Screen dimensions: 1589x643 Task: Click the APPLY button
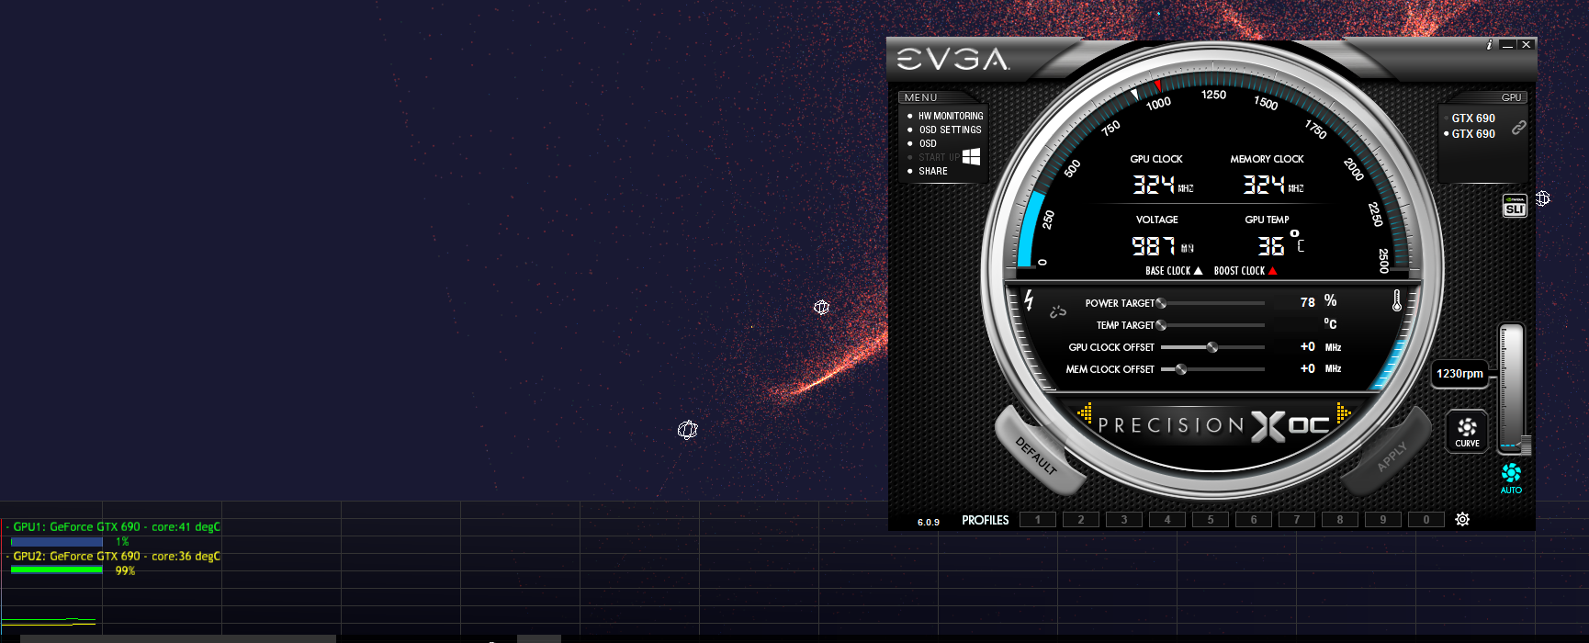click(1391, 455)
